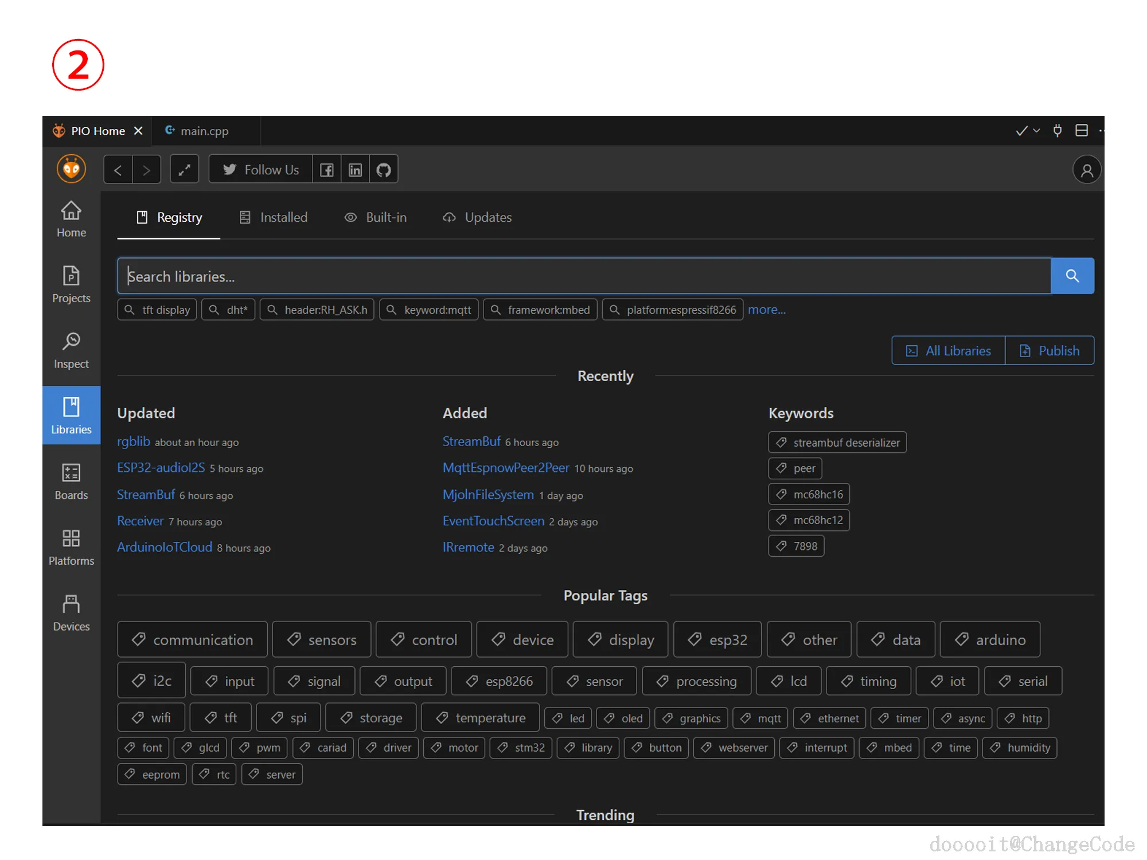1147x860 pixels.
Task: Go back with the left chevron
Action: 118,170
